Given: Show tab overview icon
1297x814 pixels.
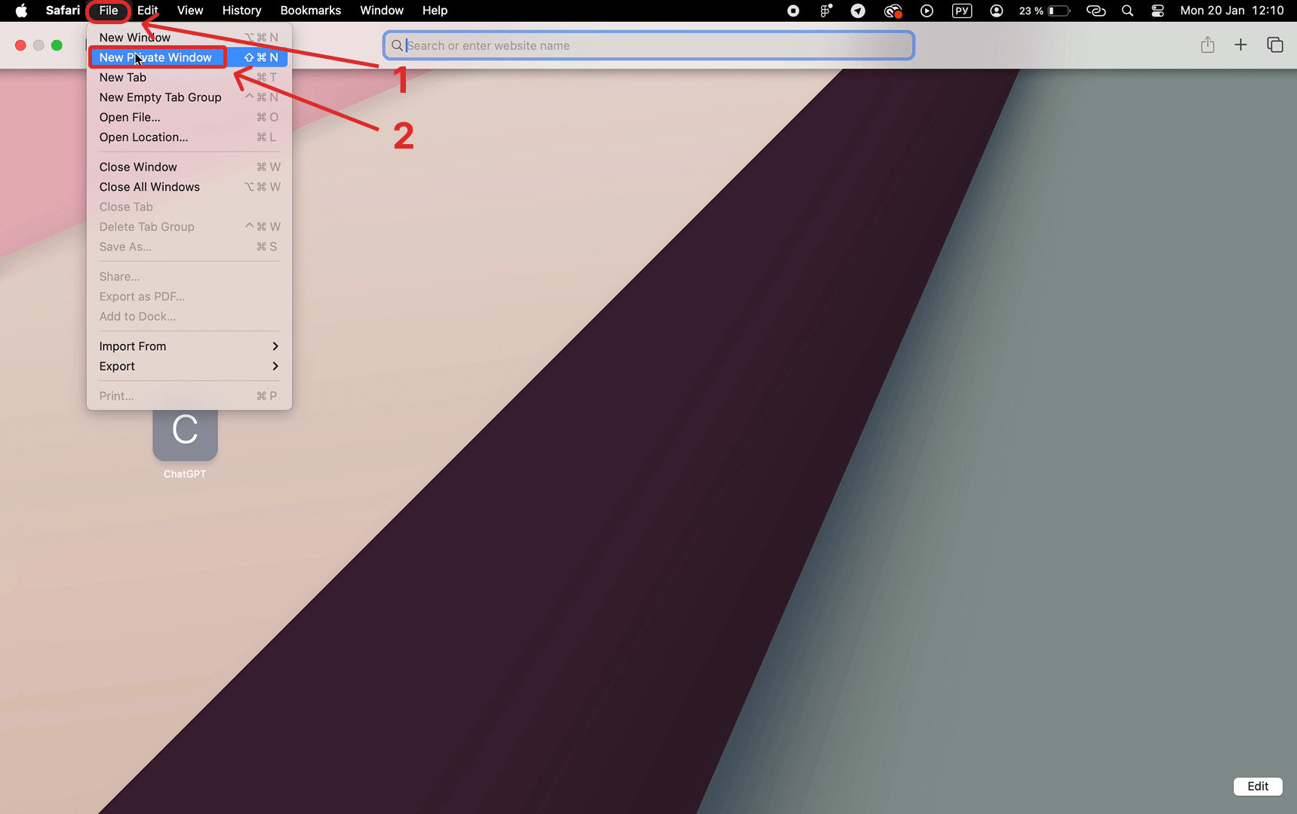Looking at the screenshot, I should coord(1275,45).
